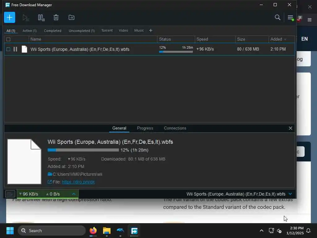This screenshot has width=317, height=238.
Task: Open the notification bell in taskbar
Action: [x=308, y=231]
